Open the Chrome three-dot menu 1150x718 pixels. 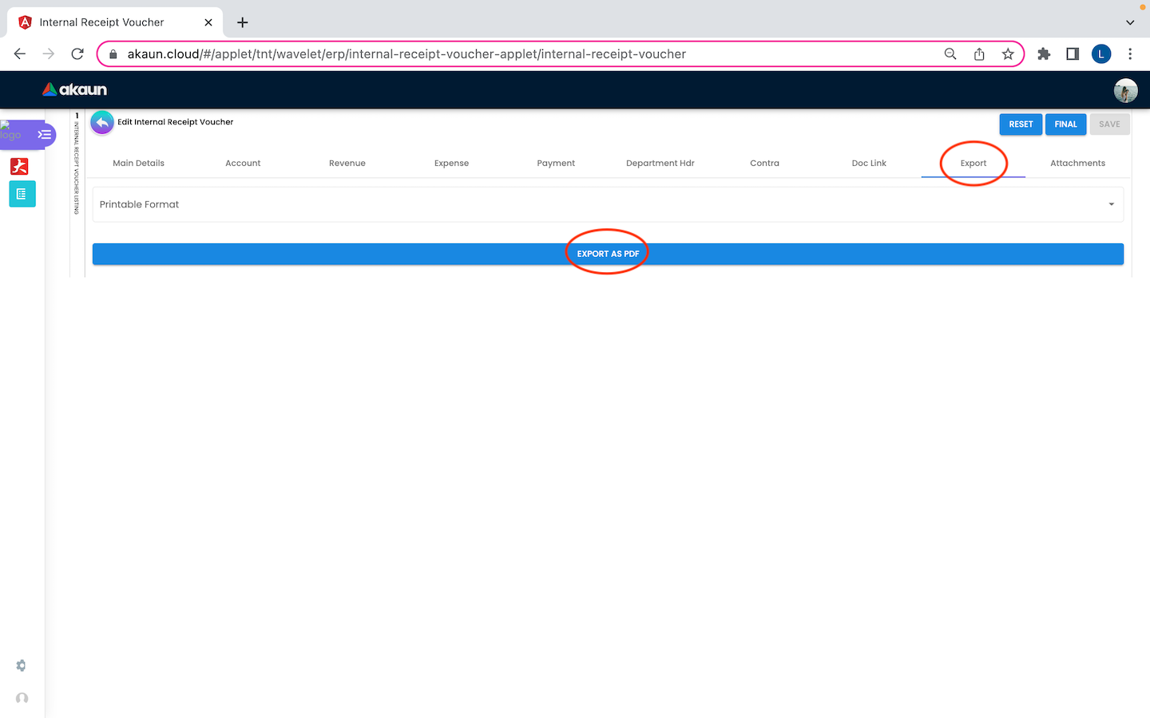point(1130,53)
